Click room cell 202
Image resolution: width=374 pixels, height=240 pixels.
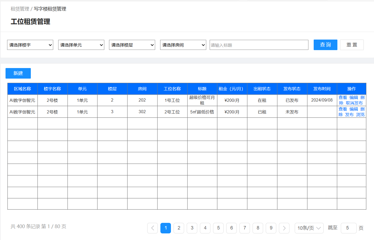142,100
